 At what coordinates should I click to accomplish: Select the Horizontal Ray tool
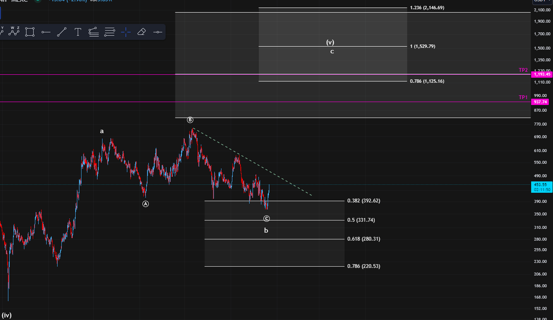pos(46,32)
